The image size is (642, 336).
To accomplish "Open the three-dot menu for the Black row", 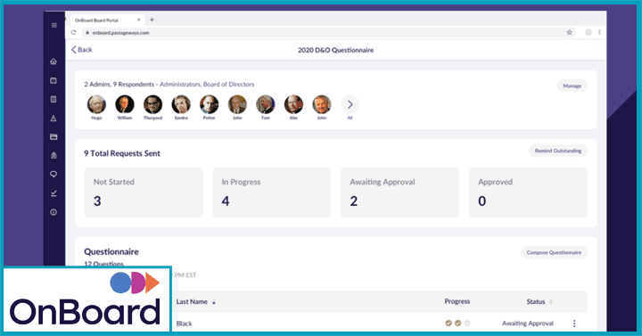I will [574, 324].
